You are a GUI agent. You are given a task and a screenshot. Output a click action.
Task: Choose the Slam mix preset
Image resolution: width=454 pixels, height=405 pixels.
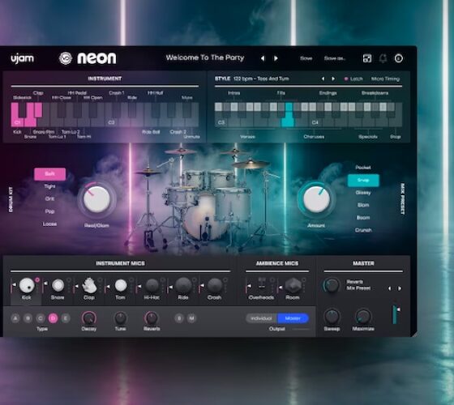click(363, 205)
